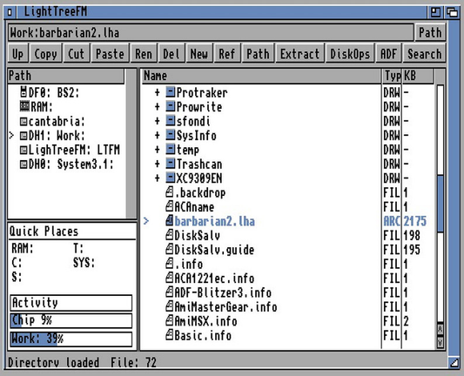Click the Copy toolbar button
The image size is (464, 376).
(x=45, y=54)
